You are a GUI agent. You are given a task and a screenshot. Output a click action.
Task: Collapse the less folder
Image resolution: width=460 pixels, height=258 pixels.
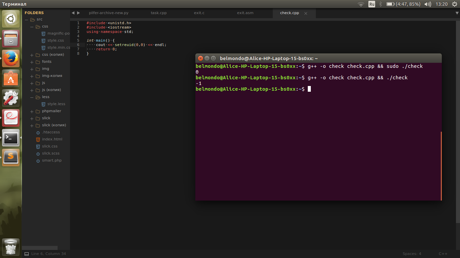[32, 97]
